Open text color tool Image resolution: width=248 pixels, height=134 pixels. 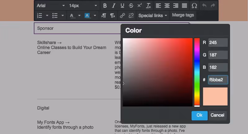tap(72, 16)
